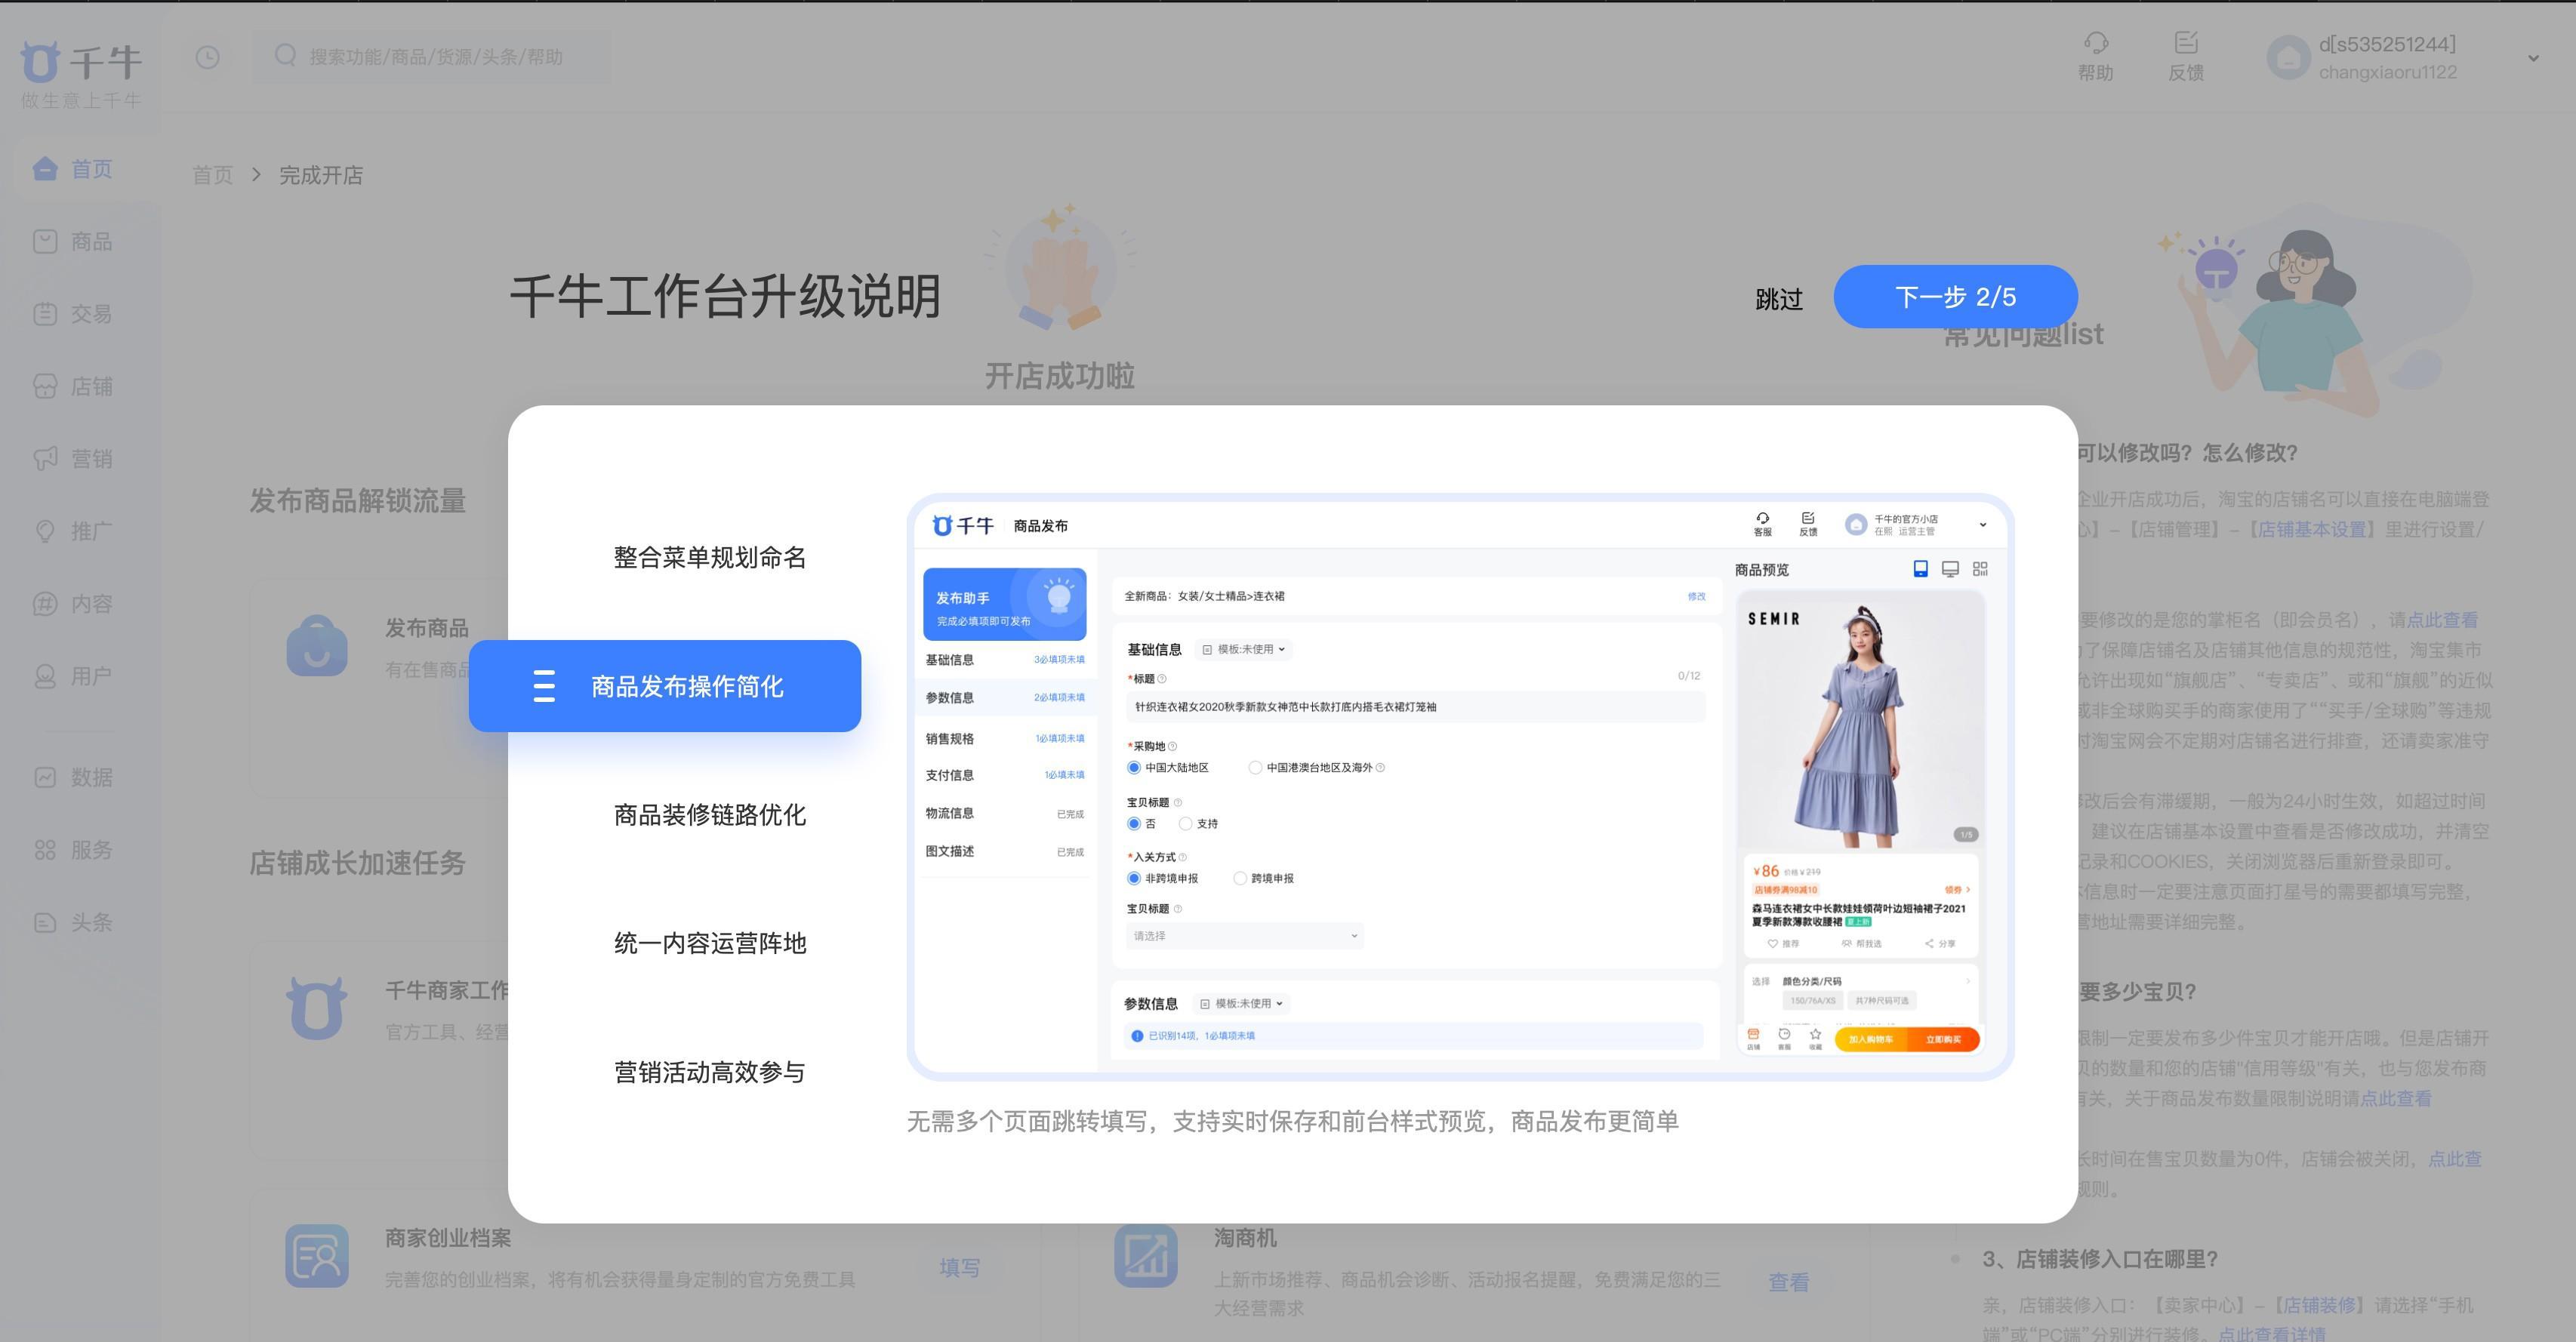This screenshot has height=1342, width=2576.
Task: Click 参数信息 step in preview sidebar
Action: tap(1004, 698)
